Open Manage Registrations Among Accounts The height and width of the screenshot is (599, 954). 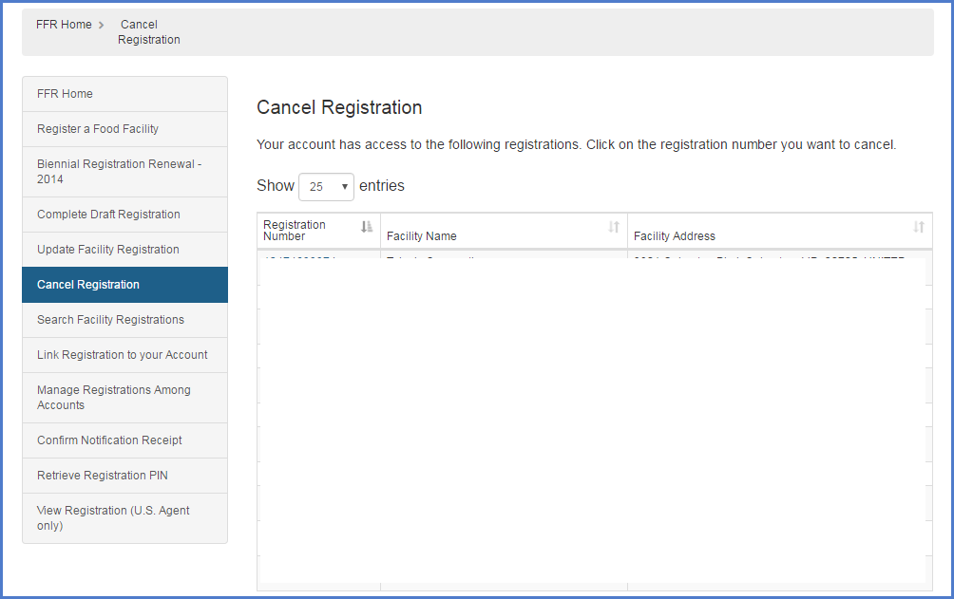click(113, 398)
